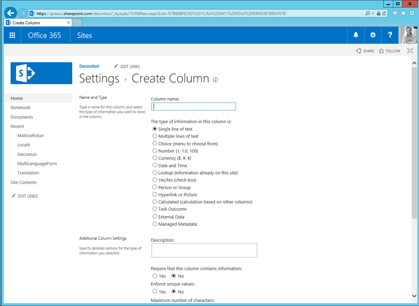Click the help question mark icon
This screenshot has height=306, width=419.
[390, 35]
